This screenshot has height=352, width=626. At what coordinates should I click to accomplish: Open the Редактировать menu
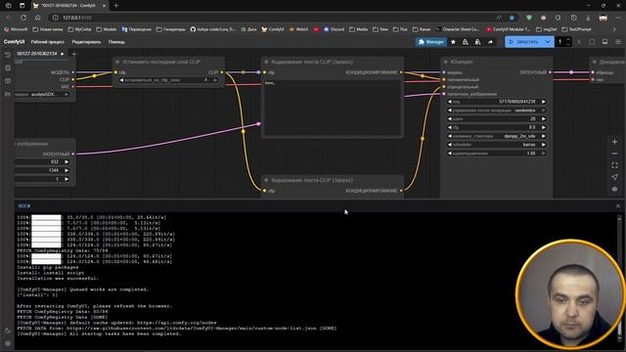point(86,42)
